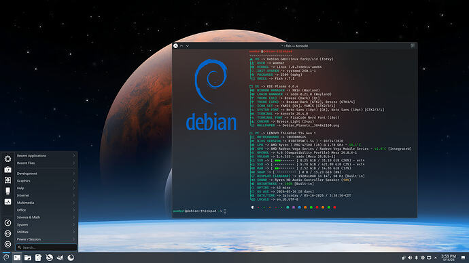This screenshot has width=469, height=263.
Task: Launch the shopping bag software center favorite
Action: tap(7, 169)
